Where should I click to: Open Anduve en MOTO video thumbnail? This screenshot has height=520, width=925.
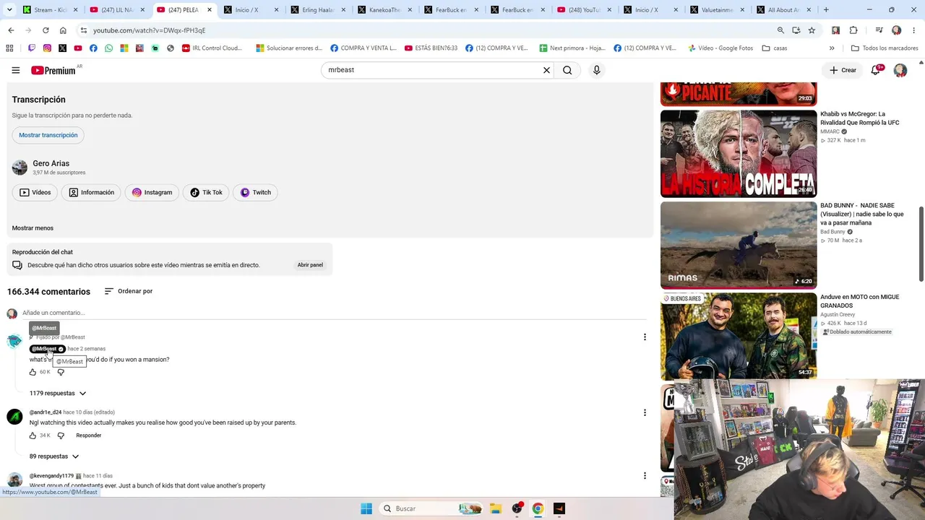739,337
